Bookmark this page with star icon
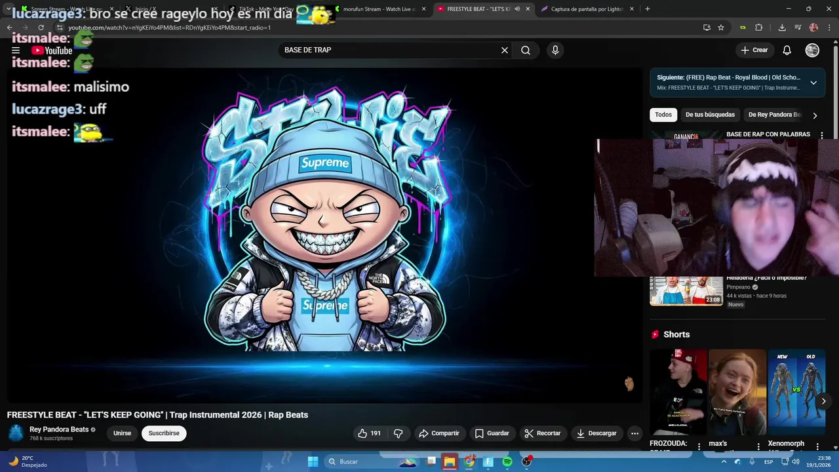Screen dimensions: 839x472 click(x=721, y=28)
